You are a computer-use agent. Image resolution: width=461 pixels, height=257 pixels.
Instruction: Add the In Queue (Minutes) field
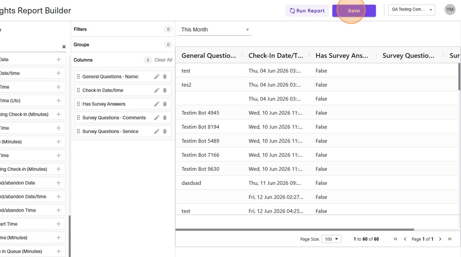pyautogui.click(x=58, y=251)
